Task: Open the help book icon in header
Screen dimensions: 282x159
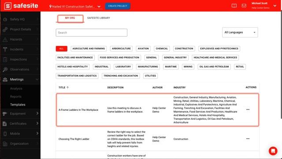Action: tap(234, 6)
